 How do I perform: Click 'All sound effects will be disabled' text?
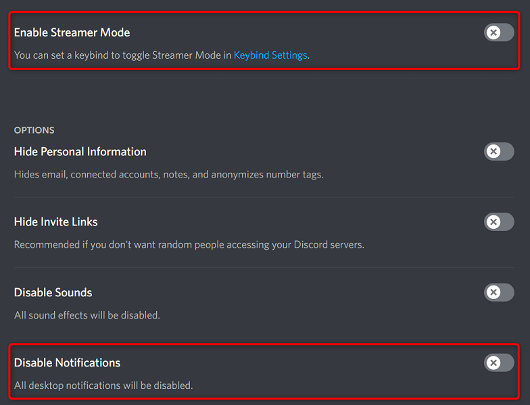tap(87, 315)
